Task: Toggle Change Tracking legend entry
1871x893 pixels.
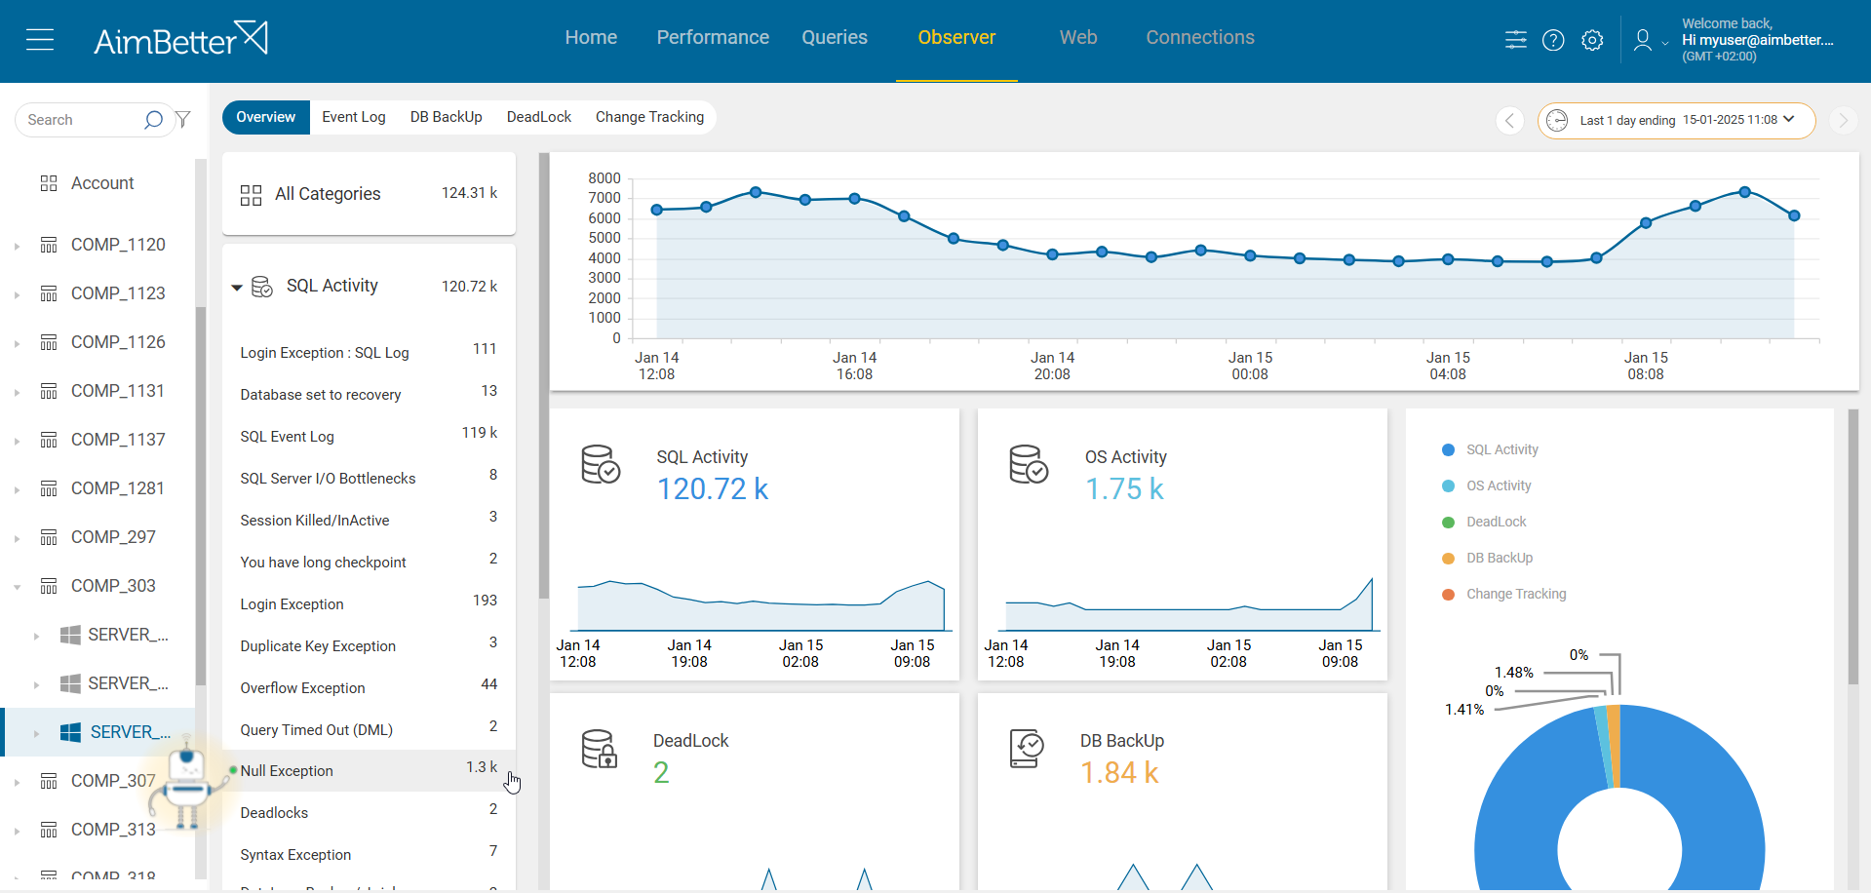Action: click(x=1503, y=594)
